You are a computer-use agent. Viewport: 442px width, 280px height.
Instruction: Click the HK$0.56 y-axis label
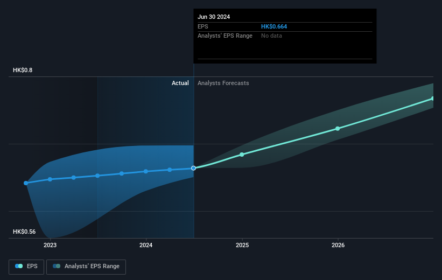pyautogui.click(x=24, y=232)
